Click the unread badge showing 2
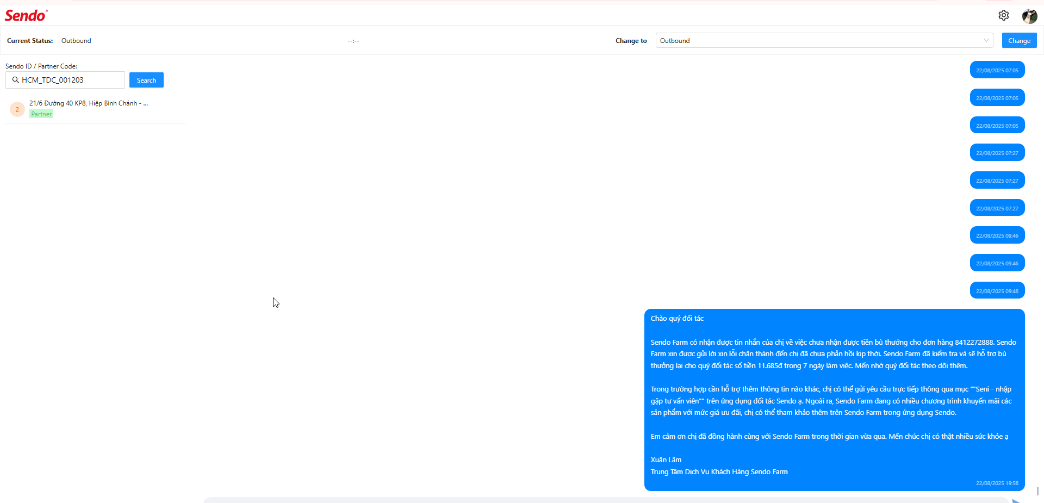 17,109
